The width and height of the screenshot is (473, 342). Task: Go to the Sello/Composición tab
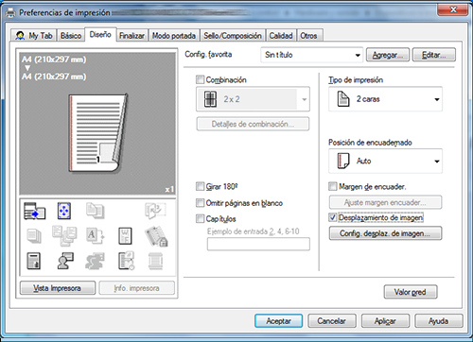[233, 36]
